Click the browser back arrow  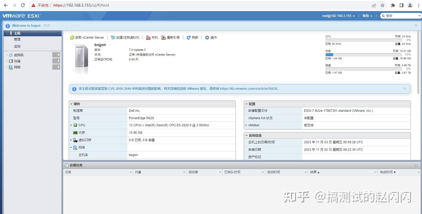(x=6, y=5)
